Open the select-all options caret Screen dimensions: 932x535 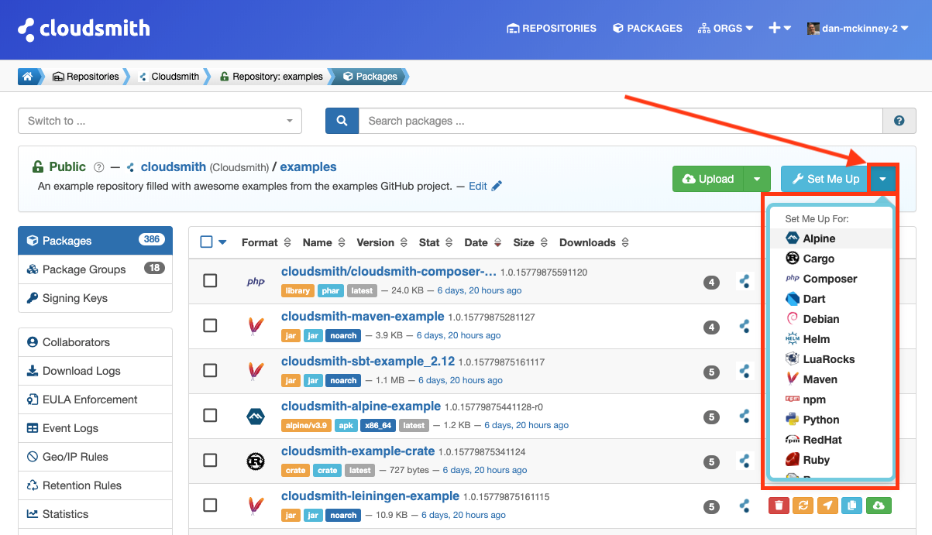tap(223, 242)
